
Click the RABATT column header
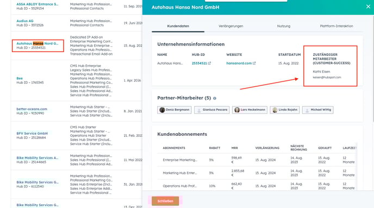(215, 148)
